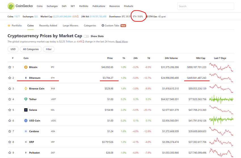Click the Ethereum diamond icon
Viewport: 241px width, 158px height.
pos(26,78)
